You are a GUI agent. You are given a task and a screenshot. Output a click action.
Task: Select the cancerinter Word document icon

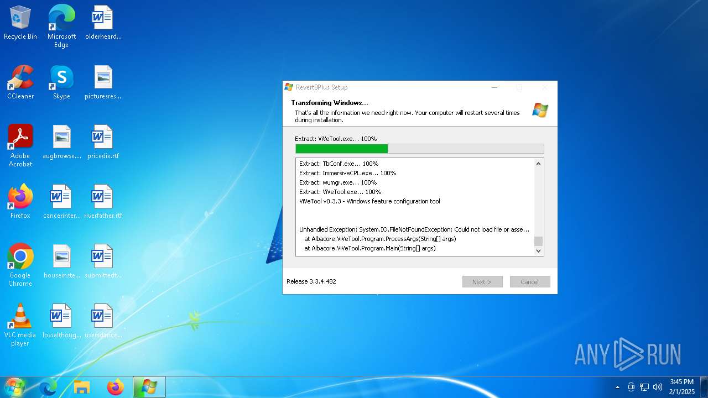point(61,202)
